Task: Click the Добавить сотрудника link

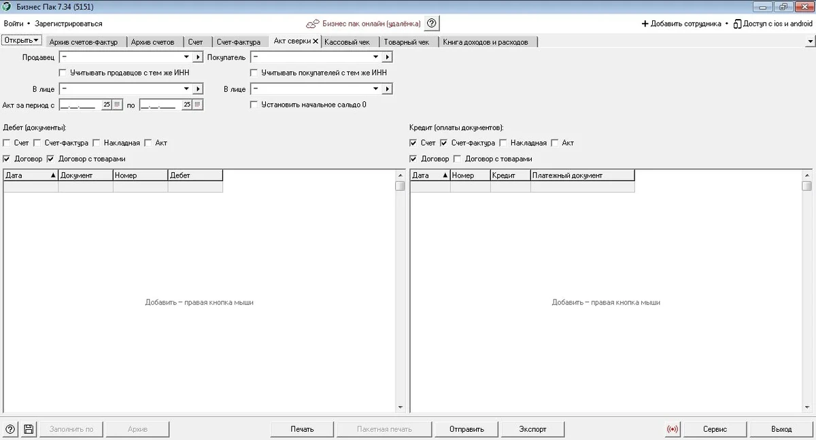Action: (x=686, y=24)
